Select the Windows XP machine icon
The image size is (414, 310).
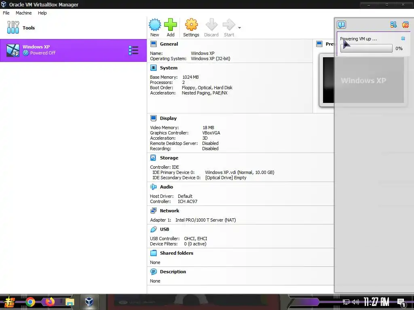(13, 50)
